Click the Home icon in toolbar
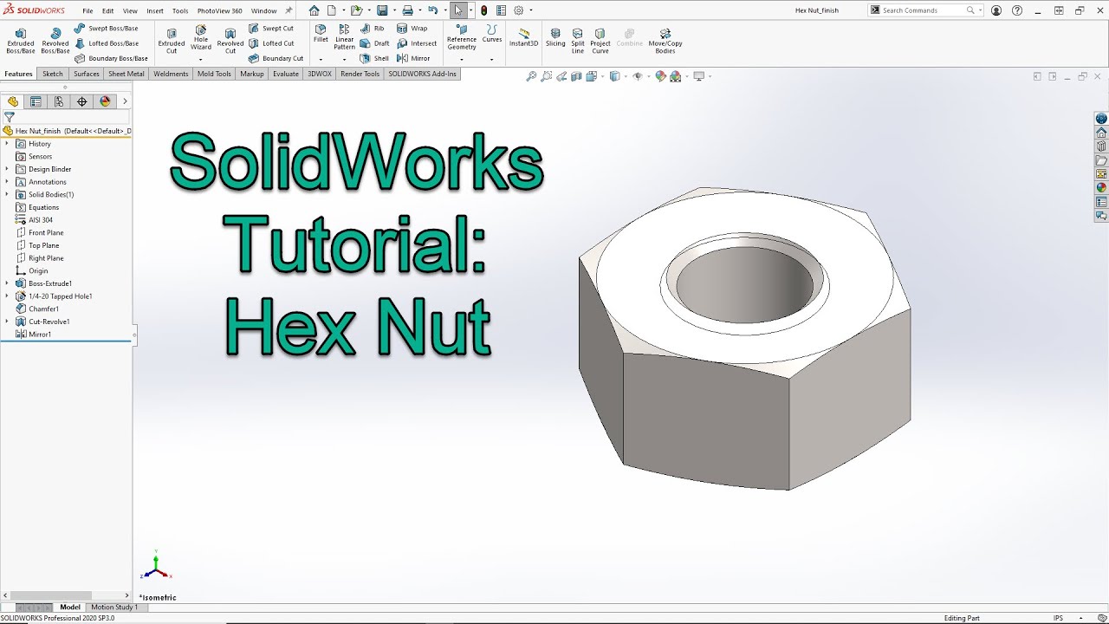This screenshot has height=624, width=1109. [314, 10]
